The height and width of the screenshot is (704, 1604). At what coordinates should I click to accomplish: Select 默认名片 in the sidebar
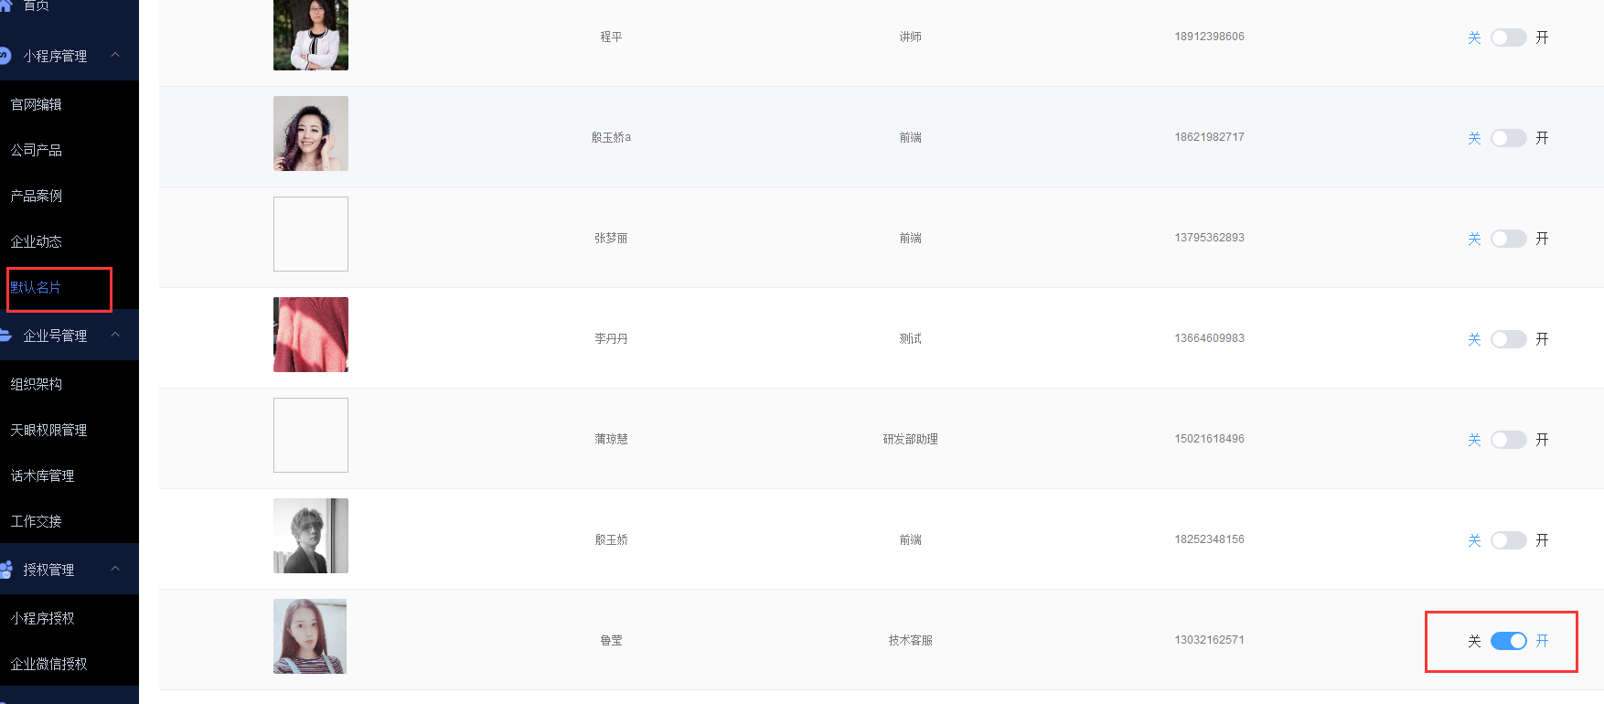pos(36,287)
